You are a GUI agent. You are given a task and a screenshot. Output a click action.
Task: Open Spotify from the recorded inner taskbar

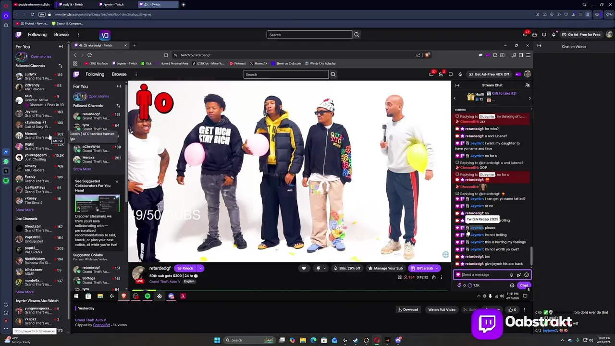point(148,296)
